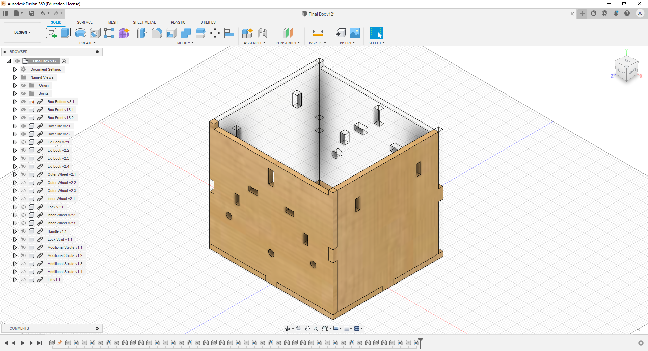Open the Help question mark icon
This screenshot has height=351, width=648.
tap(627, 13)
